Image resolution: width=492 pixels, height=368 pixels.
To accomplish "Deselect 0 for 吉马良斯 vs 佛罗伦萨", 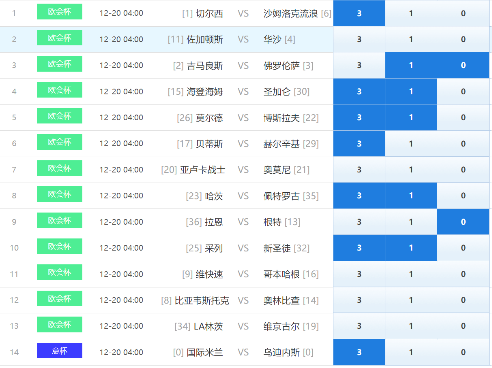I will click(463, 65).
